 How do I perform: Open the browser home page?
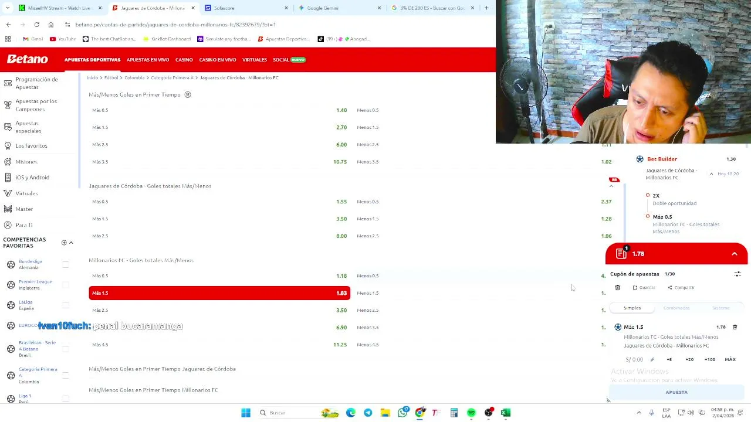50,25
